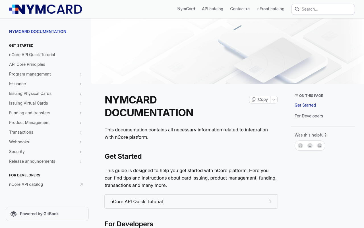Click the card illustration banner image
This screenshot has width=364, height=228.
coord(227,52)
